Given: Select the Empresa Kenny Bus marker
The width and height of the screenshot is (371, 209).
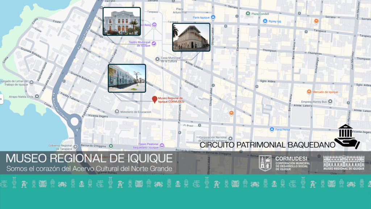Looking at the screenshot, I should click(x=330, y=102).
